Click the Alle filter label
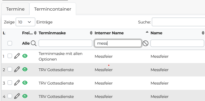This screenshot has height=101, width=205. tap(26, 43)
